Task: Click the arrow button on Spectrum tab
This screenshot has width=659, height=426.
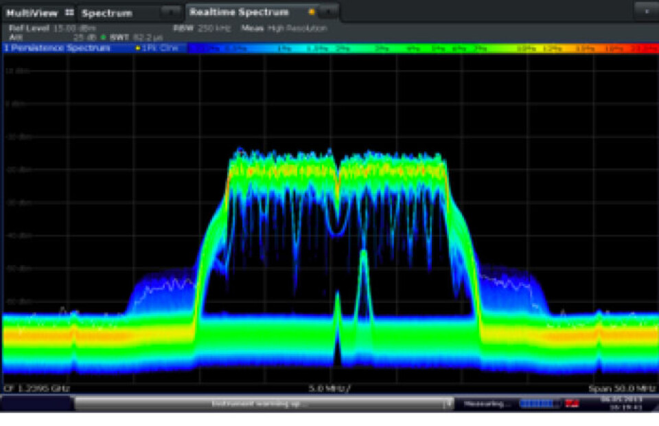Action: tap(170, 12)
